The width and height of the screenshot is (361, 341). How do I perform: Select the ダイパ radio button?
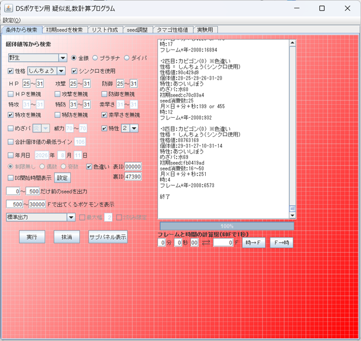click(126, 58)
